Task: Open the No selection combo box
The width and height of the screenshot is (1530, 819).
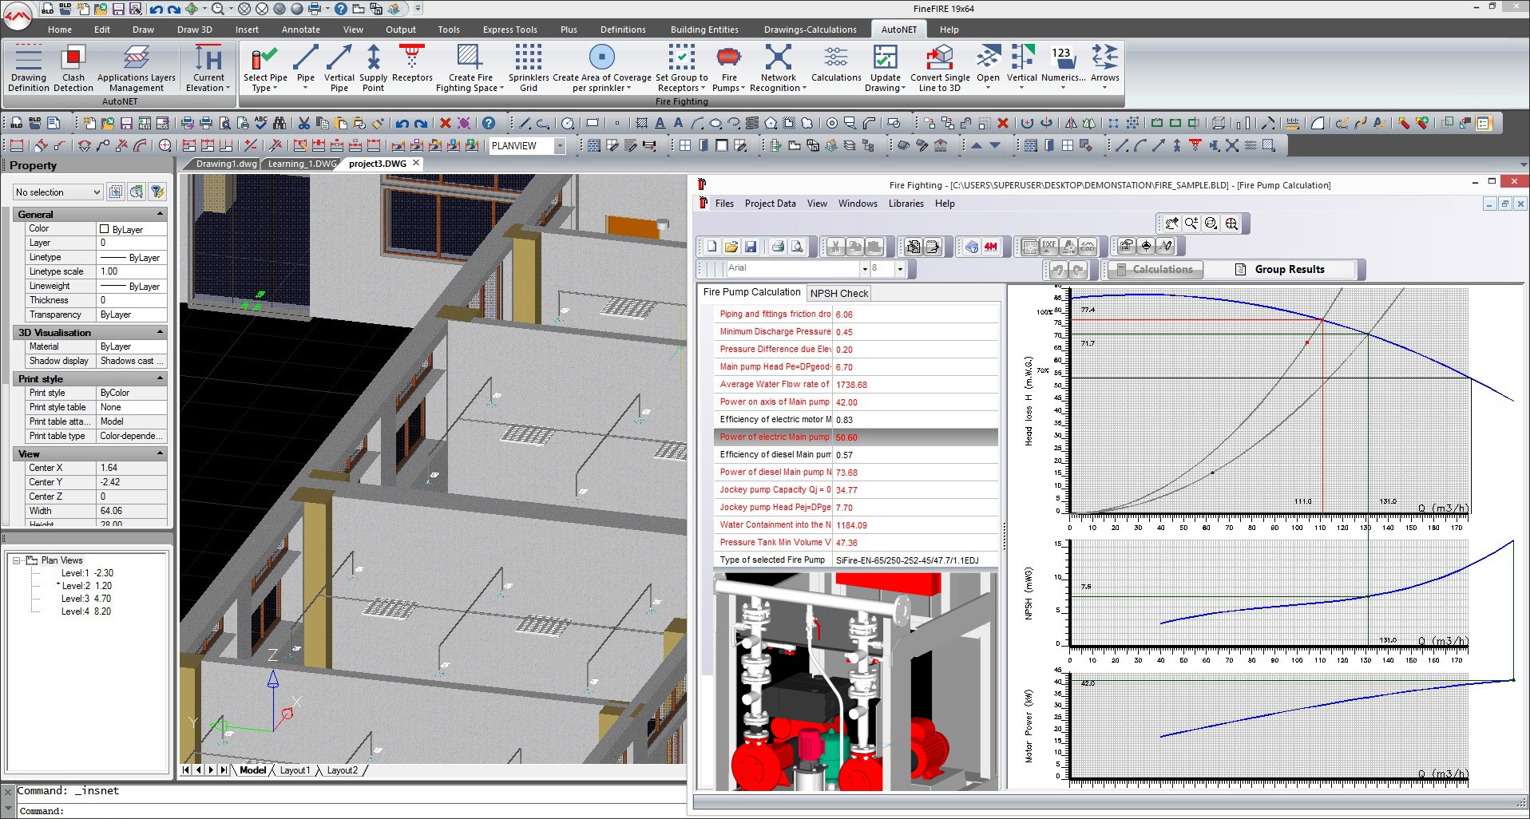Action: coord(57,192)
